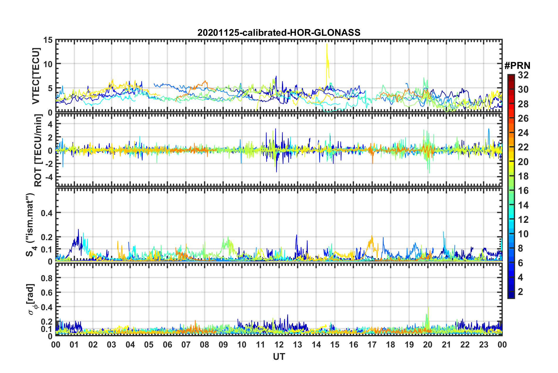
Task: Click colorbar tick label 26
Action: tap(523, 118)
